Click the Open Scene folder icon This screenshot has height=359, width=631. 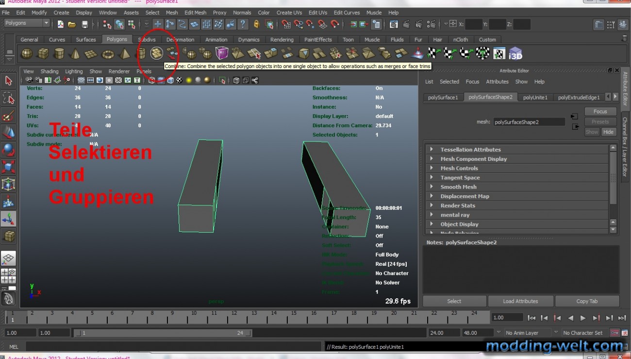72,24
